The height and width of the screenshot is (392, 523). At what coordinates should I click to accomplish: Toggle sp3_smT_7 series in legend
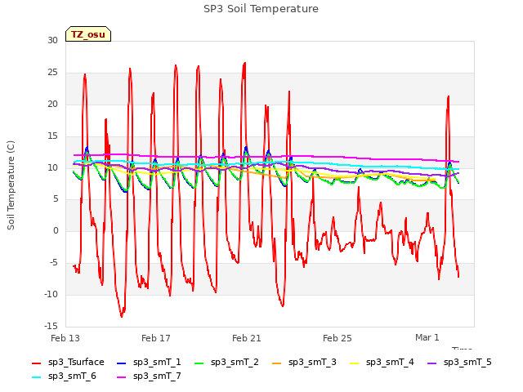coord(149,376)
